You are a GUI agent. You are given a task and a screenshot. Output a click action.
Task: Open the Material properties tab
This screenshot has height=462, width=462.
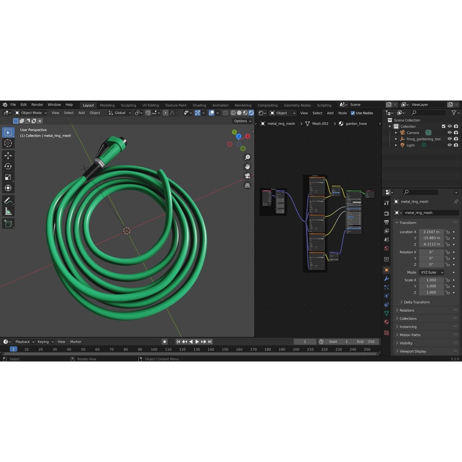click(387, 322)
